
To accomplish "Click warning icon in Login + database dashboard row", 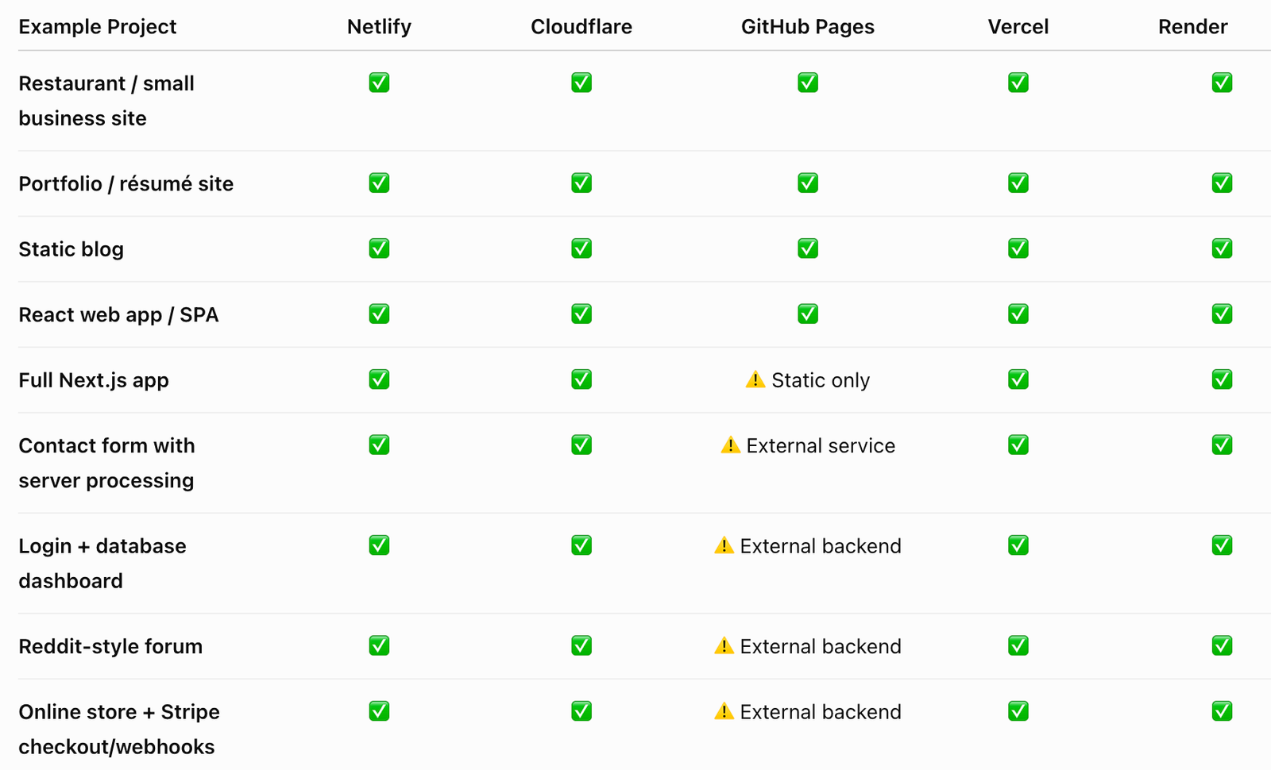I will (x=724, y=545).
